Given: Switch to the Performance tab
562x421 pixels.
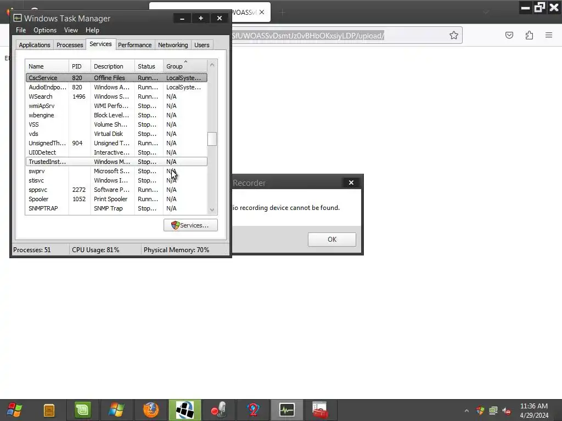Looking at the screenshot, I should click(x=135, y=45).
